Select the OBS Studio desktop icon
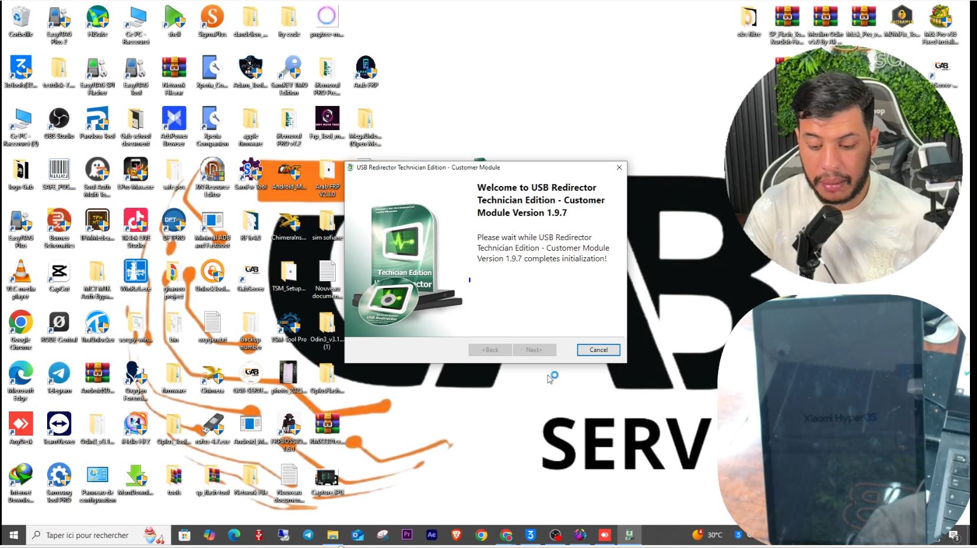This screenshot has width=977, height=548. pos(59,124)
